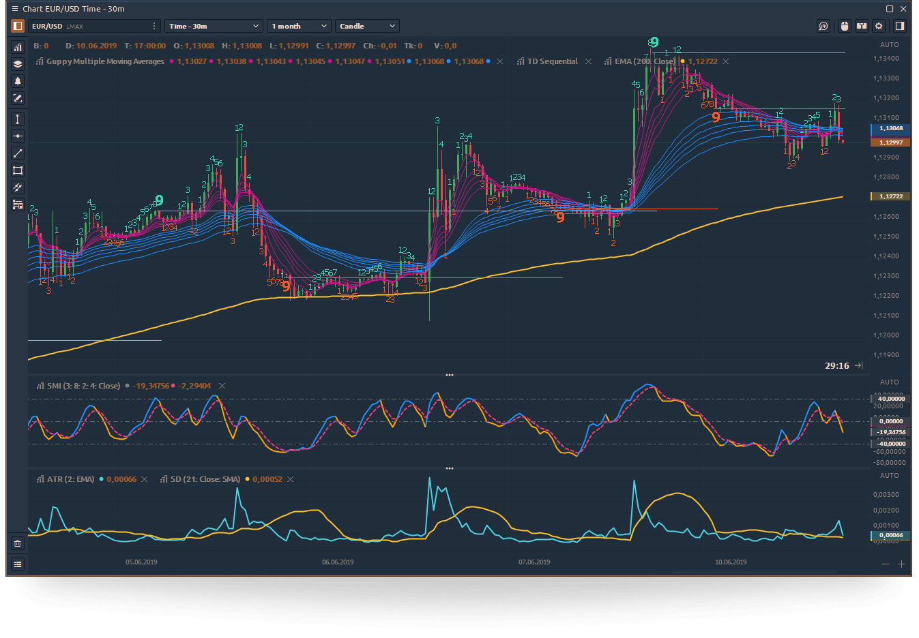This screenshot has width=919, height=638.
Task: Click the 05.06.2019 date on time axis
Action: (141, 562)
